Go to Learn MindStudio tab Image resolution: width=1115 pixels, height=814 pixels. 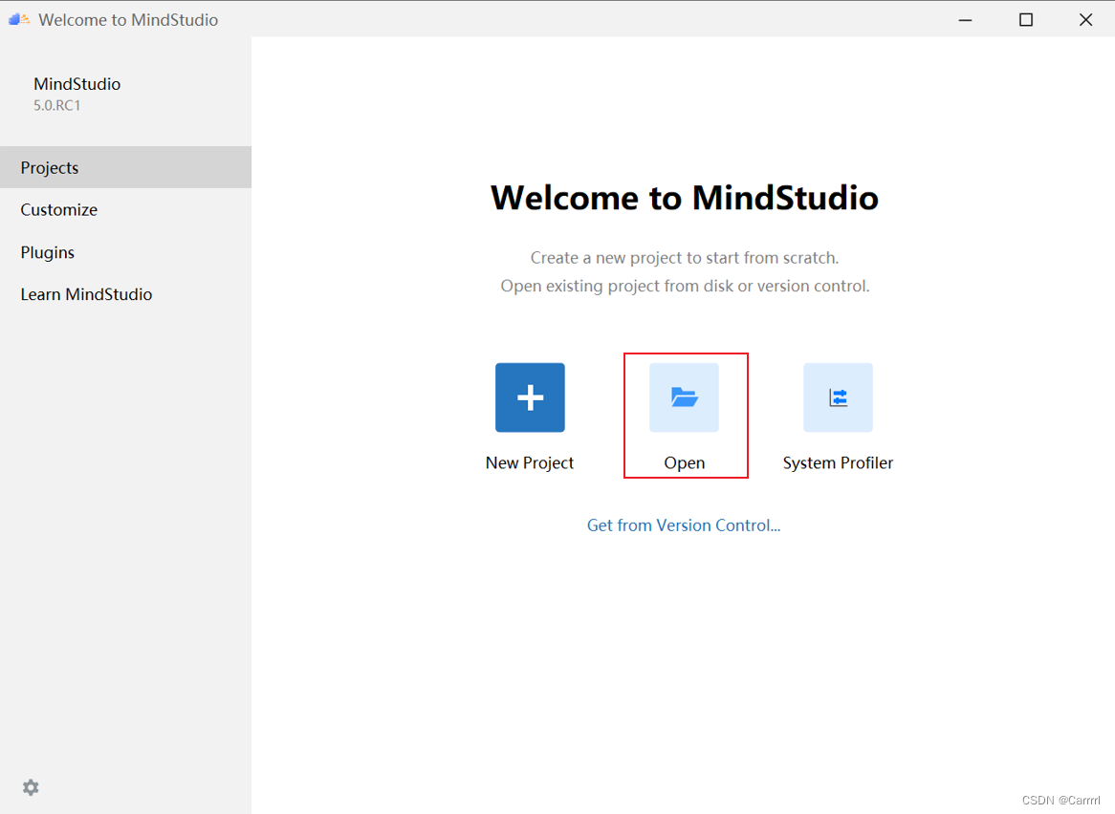(x=126, y=294)
